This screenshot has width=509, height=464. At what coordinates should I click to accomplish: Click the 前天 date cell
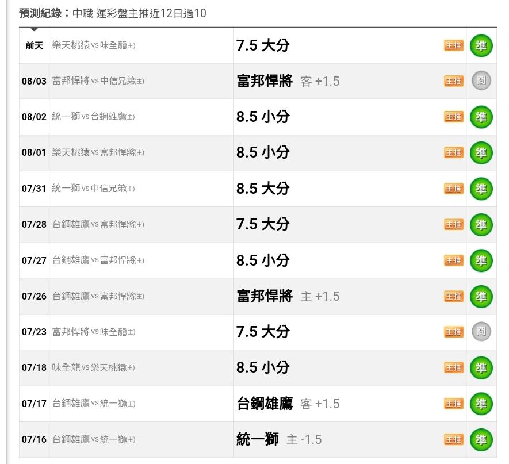coord(35,46)
